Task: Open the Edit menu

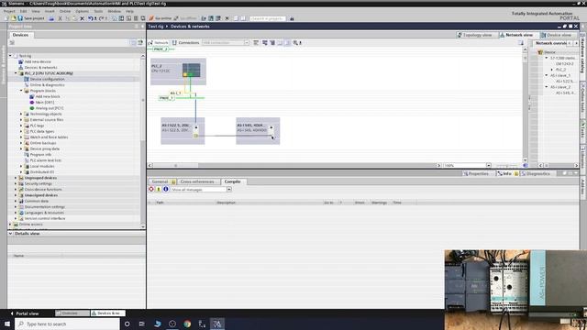Action: tap(23, 11)
